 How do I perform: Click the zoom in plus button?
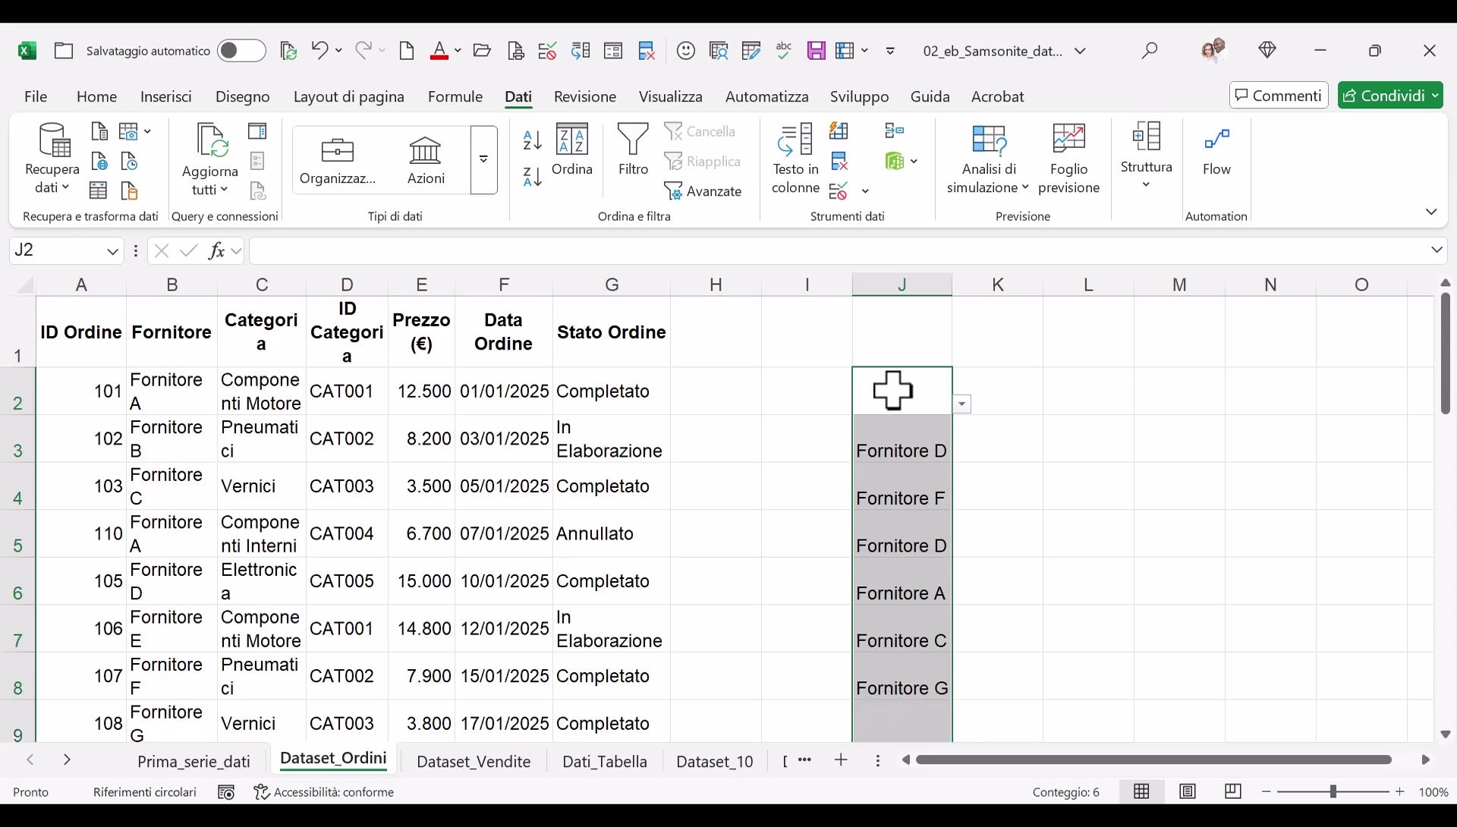click(x=1400, y=791)
